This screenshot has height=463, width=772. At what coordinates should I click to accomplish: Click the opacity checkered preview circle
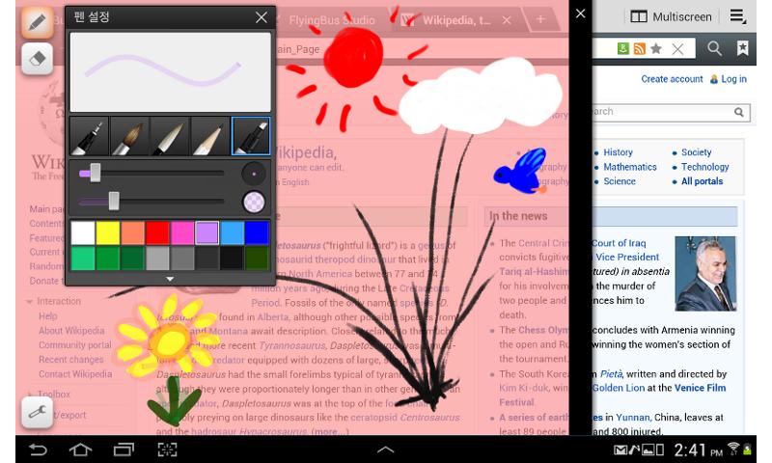coord(254,202)
